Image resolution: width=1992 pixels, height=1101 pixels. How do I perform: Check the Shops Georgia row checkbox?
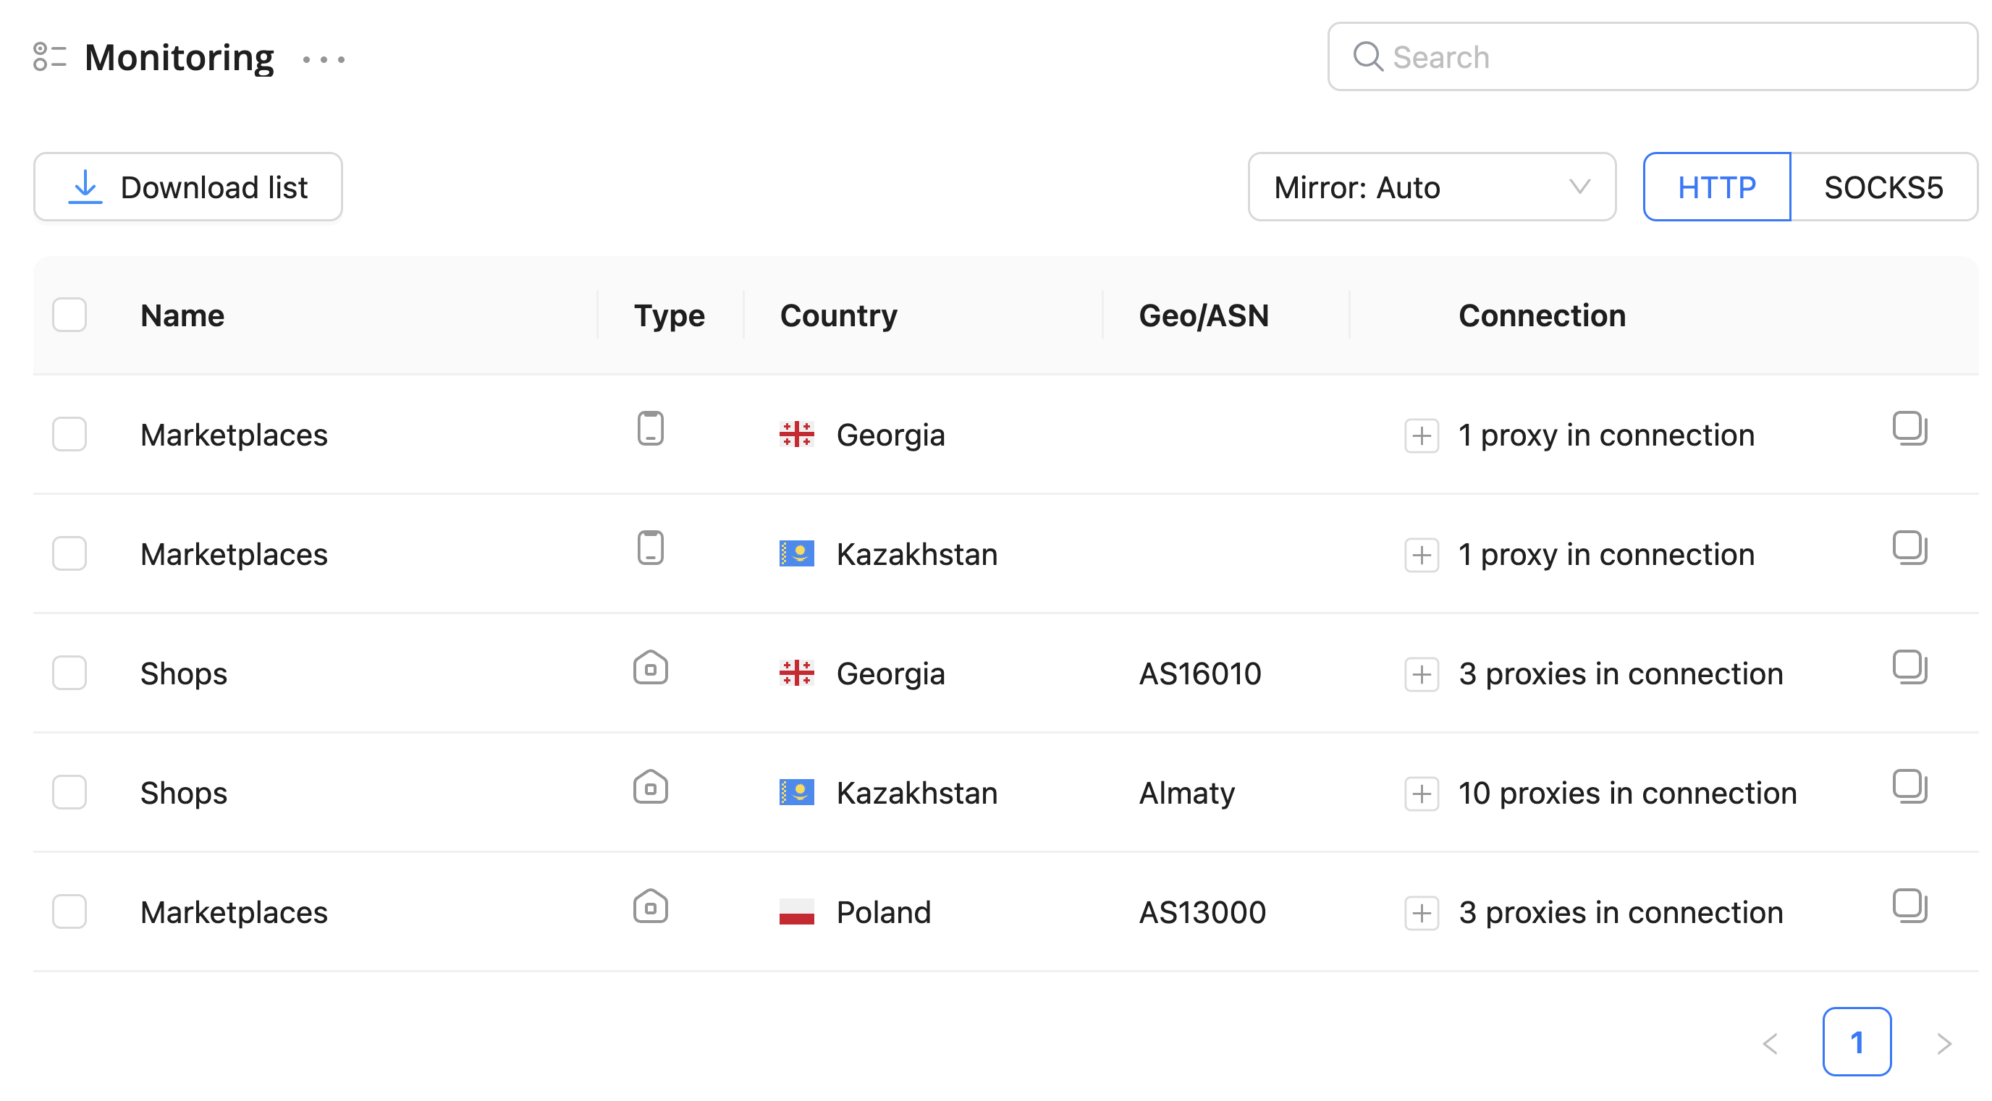click(69, 673)
